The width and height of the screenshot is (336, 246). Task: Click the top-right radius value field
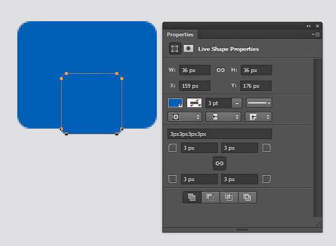tap(240, 148)
